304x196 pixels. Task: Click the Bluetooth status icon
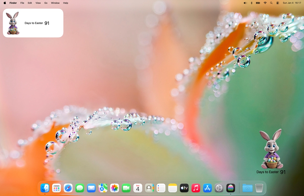[x=252, y=3]
